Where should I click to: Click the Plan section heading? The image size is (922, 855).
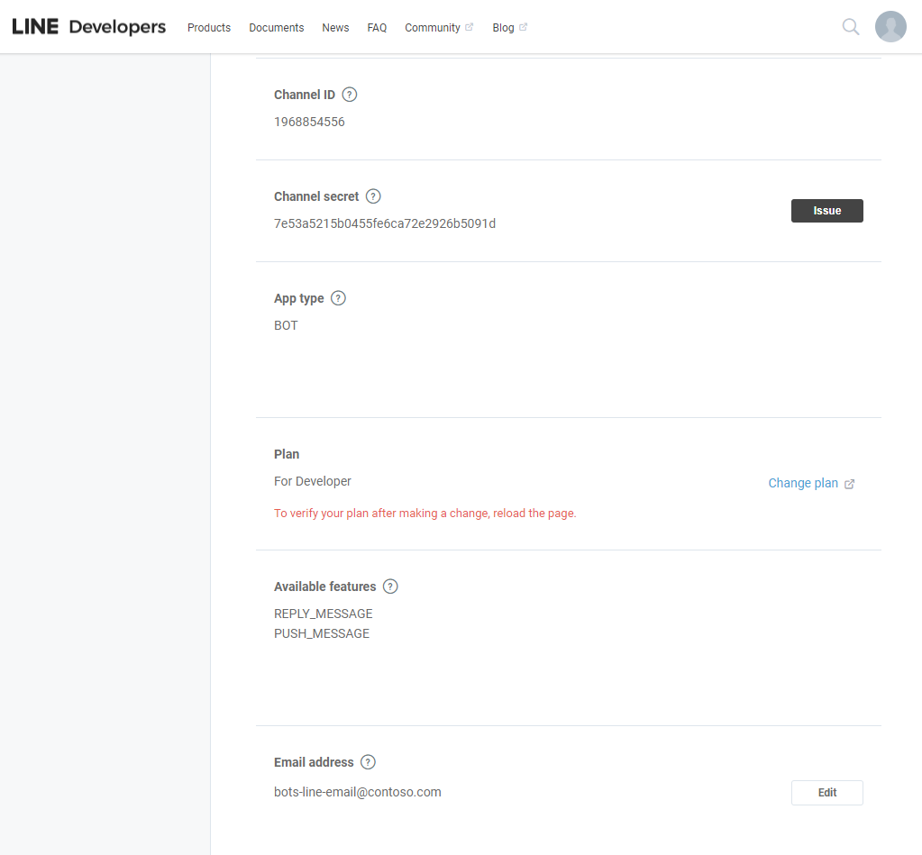(x=287, y=454)
